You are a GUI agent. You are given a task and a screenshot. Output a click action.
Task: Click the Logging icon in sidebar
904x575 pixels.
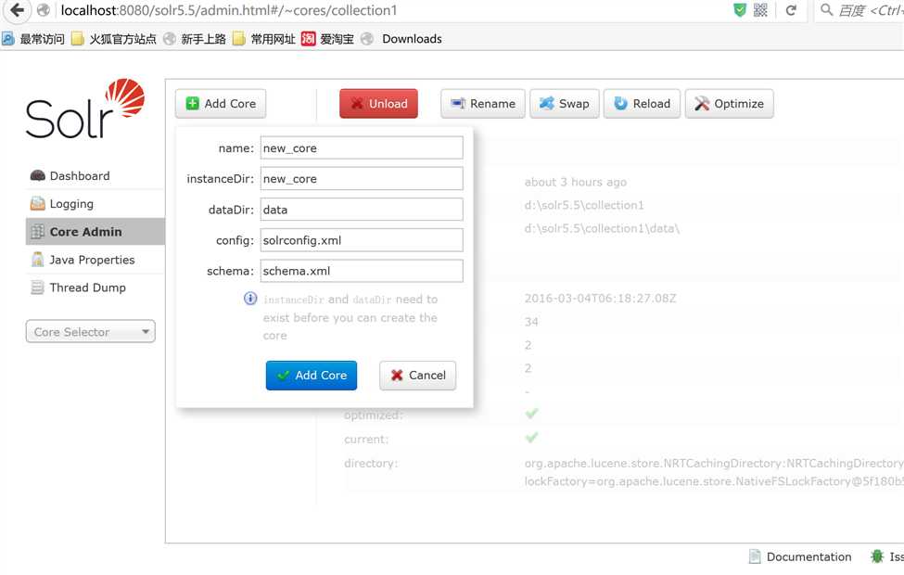click(x=37, y=204)
